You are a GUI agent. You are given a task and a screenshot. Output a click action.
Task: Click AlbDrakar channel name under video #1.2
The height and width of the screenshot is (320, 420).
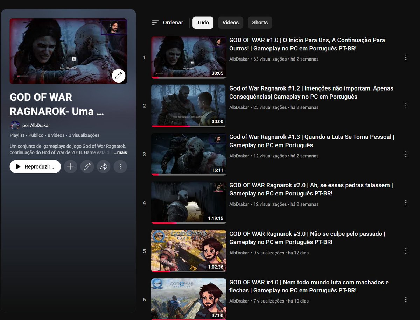[x=239, y=107]
